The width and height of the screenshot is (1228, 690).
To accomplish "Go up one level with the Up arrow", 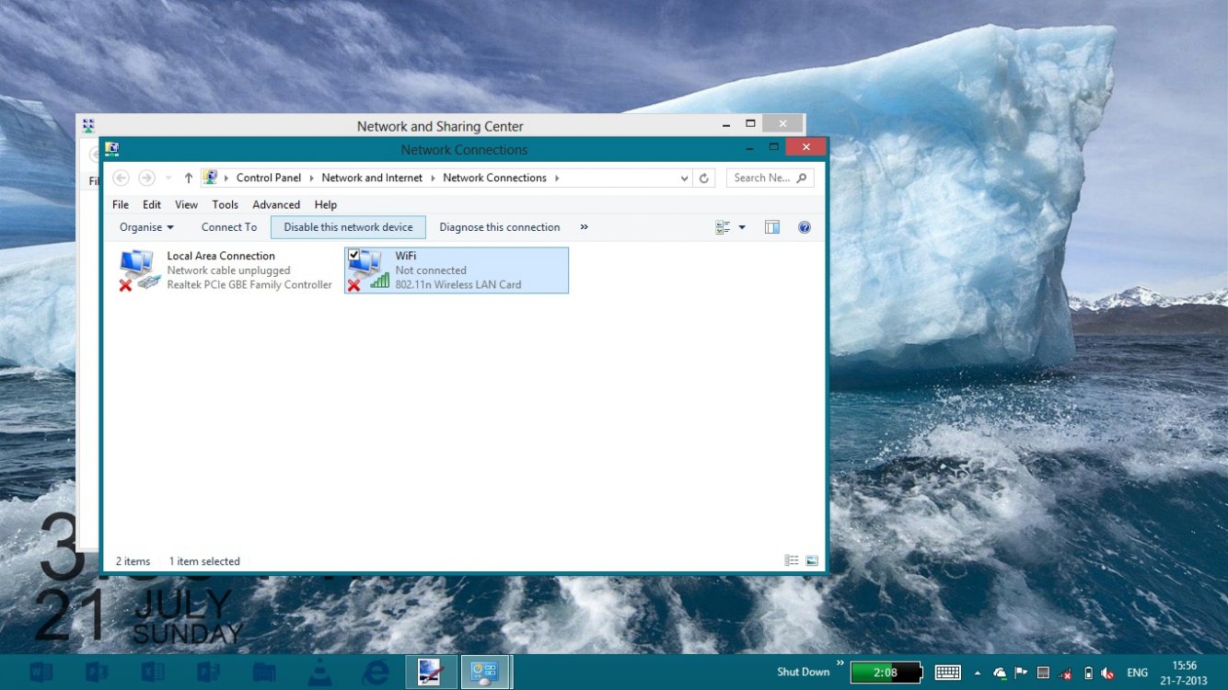I will (x=189, y=178).
